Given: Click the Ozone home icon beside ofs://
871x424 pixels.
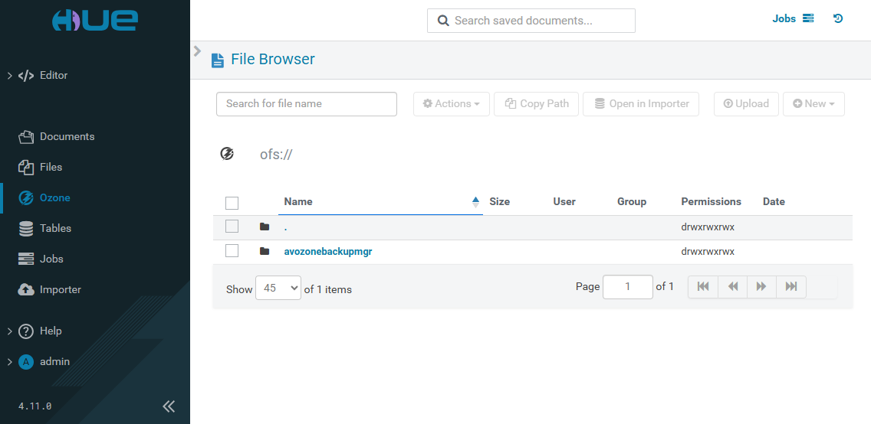Looking at the screenshot, I should pos(227,154).
